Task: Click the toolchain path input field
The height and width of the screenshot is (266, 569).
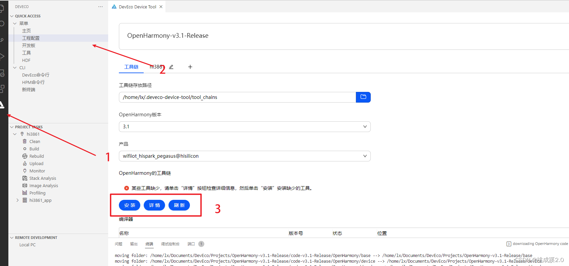Action: [237, 97]
